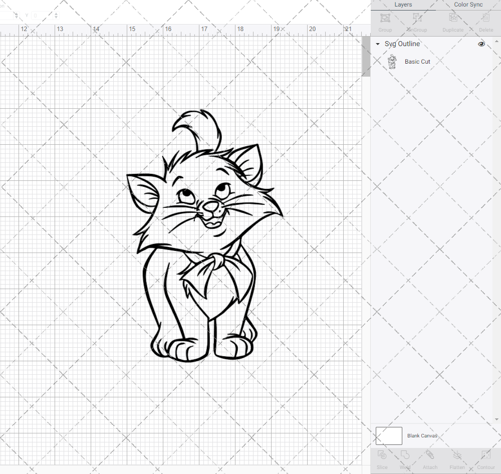501x474 pixels.
Task: Hide the Svg Outline layer with eye icon
Action: click(481, 44)
